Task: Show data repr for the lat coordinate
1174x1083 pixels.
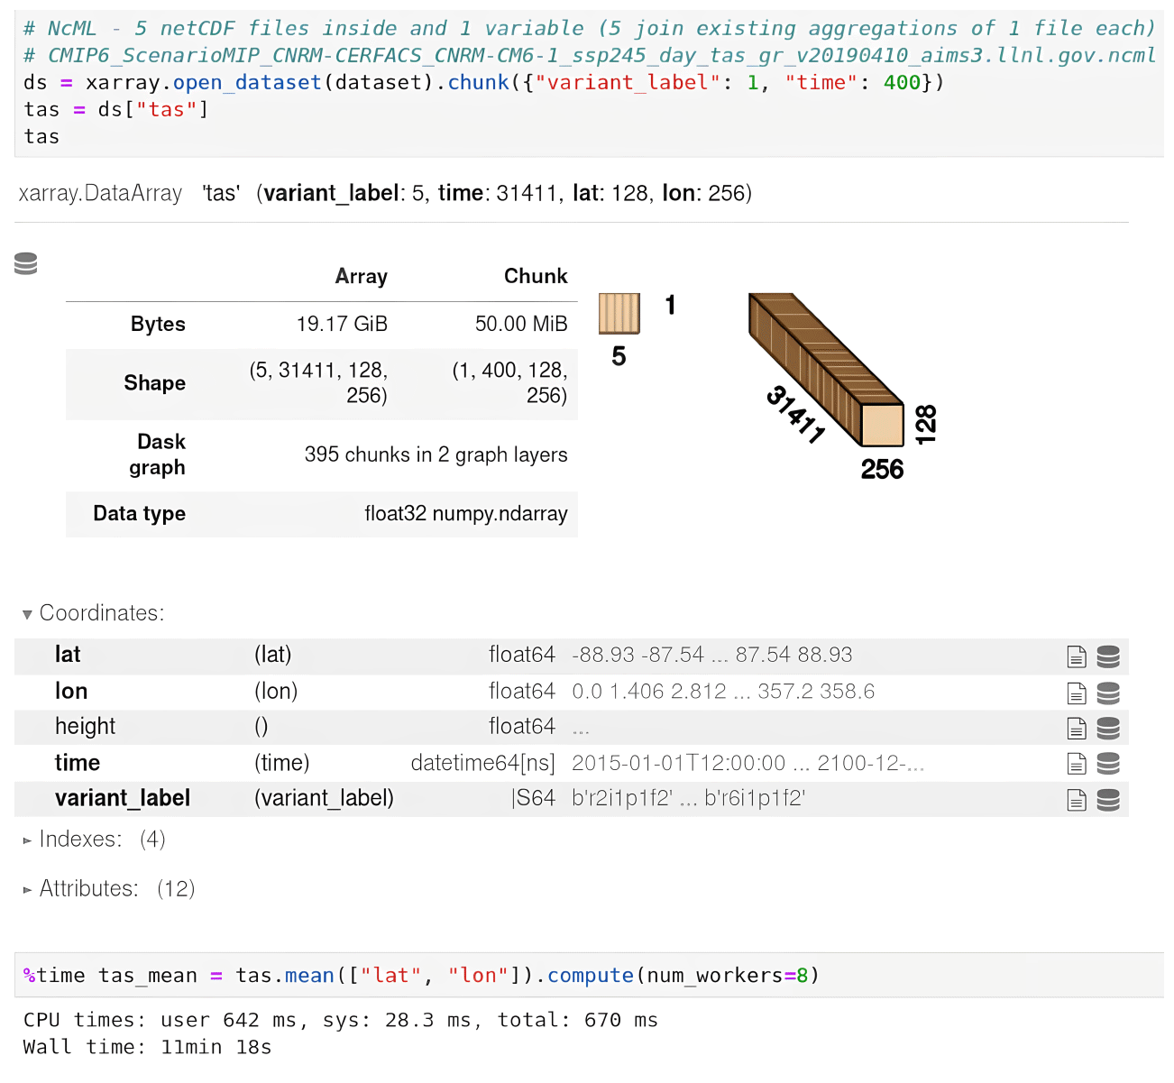Action: click(1108, 656)
